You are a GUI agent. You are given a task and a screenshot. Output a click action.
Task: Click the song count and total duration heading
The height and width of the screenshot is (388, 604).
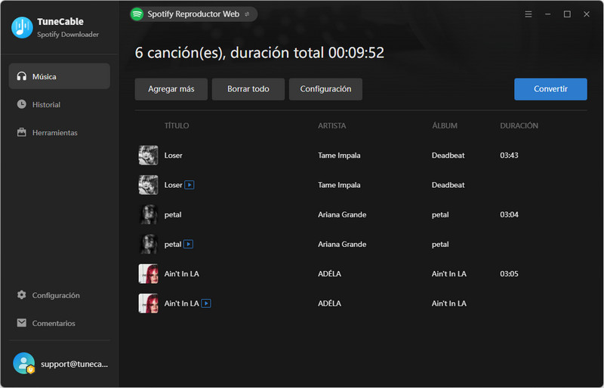click(259, 53)
